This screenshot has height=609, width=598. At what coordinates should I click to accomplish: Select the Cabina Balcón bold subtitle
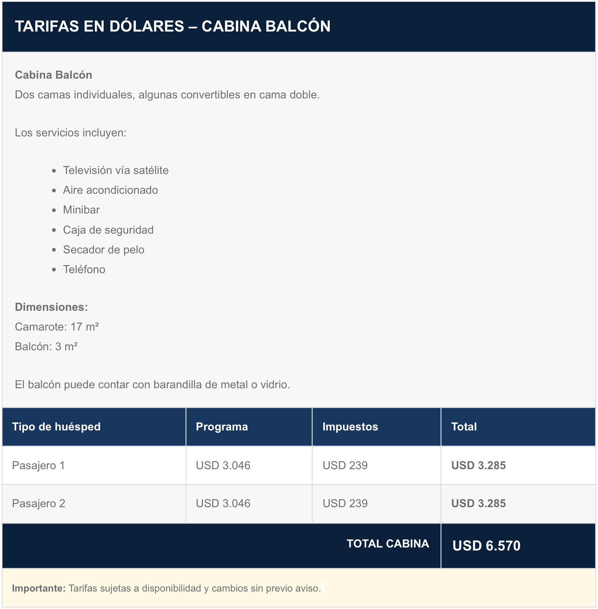tap(54, 75)
